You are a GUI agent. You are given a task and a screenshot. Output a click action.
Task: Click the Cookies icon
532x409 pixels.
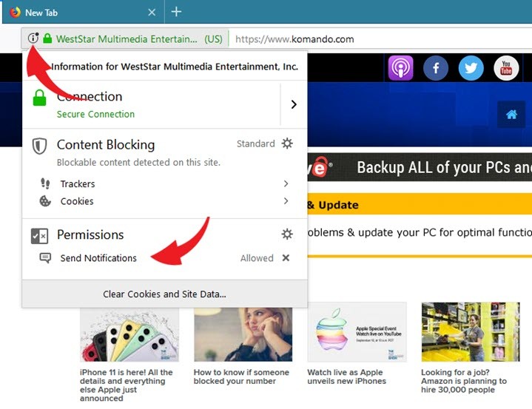(x=45, y=201)
